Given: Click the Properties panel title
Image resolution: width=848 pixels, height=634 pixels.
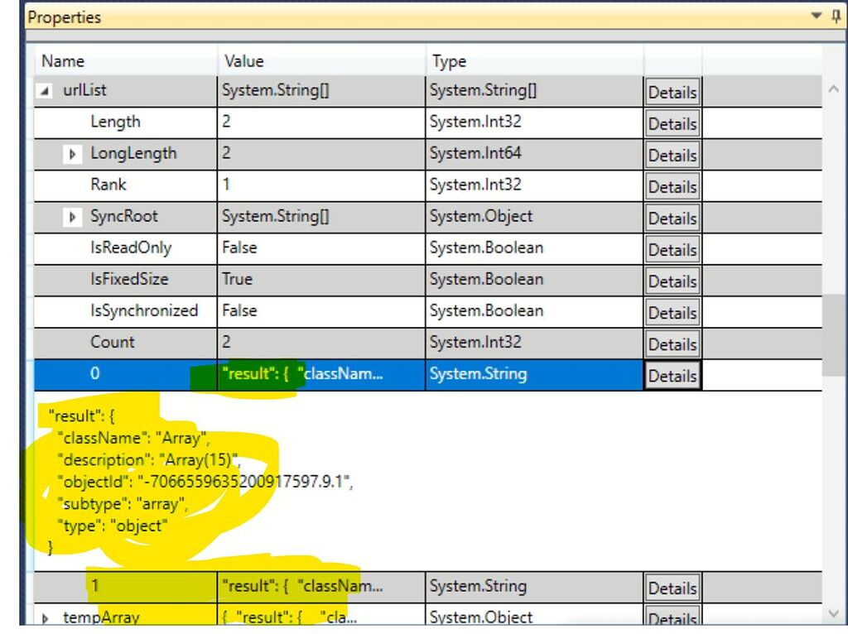Looking at the screenshot, I should pyautogui.click(x=65, y=17).
